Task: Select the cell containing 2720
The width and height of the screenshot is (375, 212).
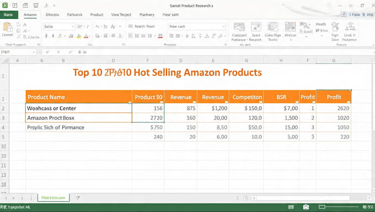Action: tap(148, 118)
